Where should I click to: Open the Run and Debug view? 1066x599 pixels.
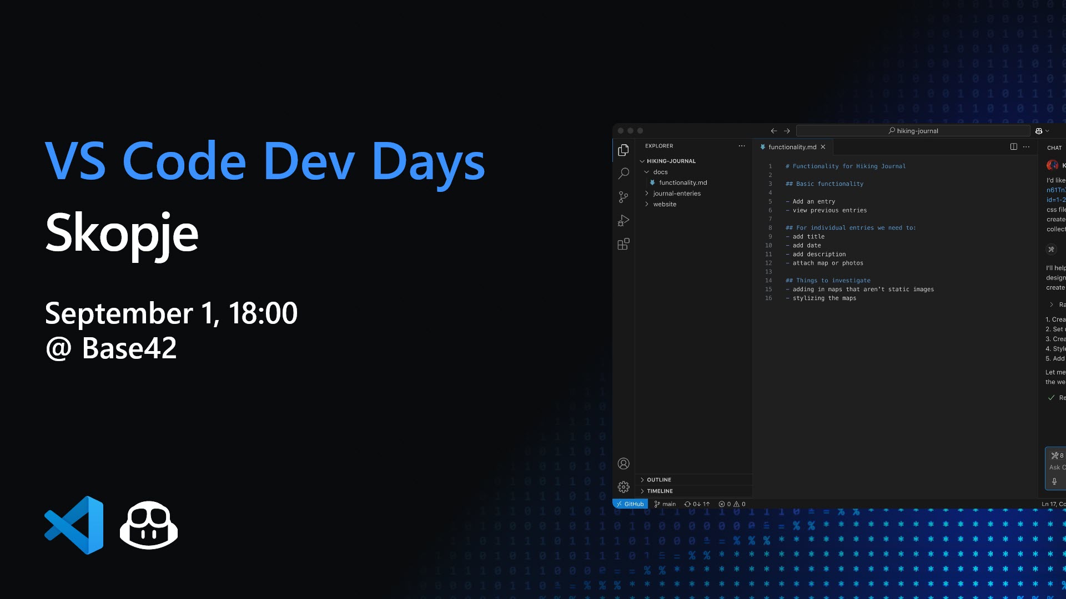(623, 221)
